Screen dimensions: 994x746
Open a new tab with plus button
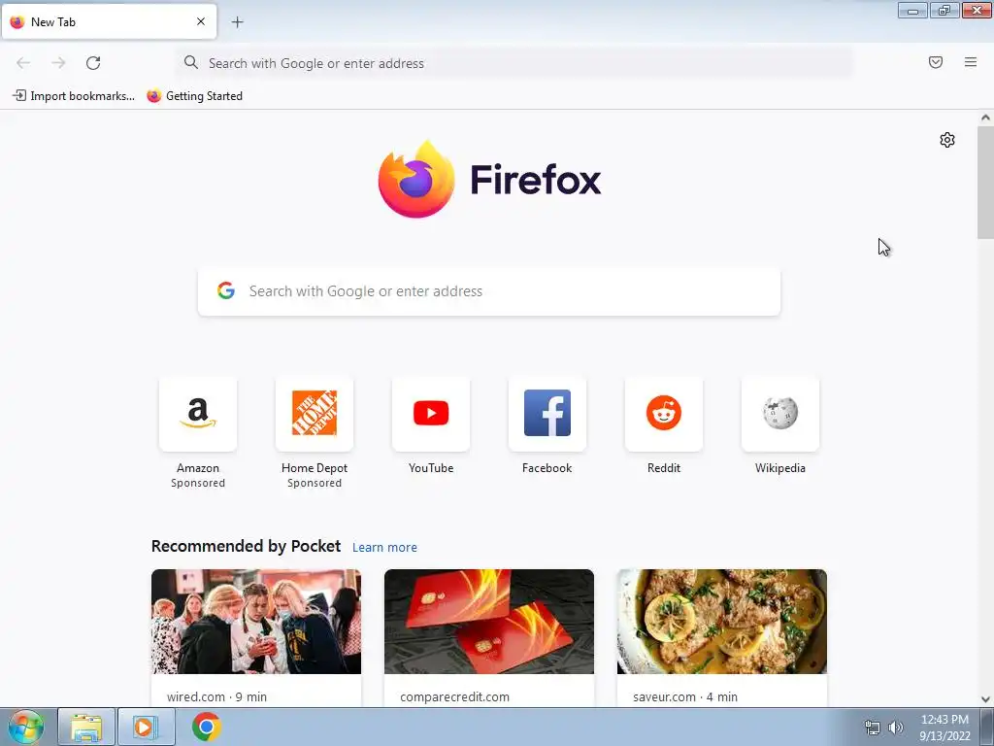237,22
